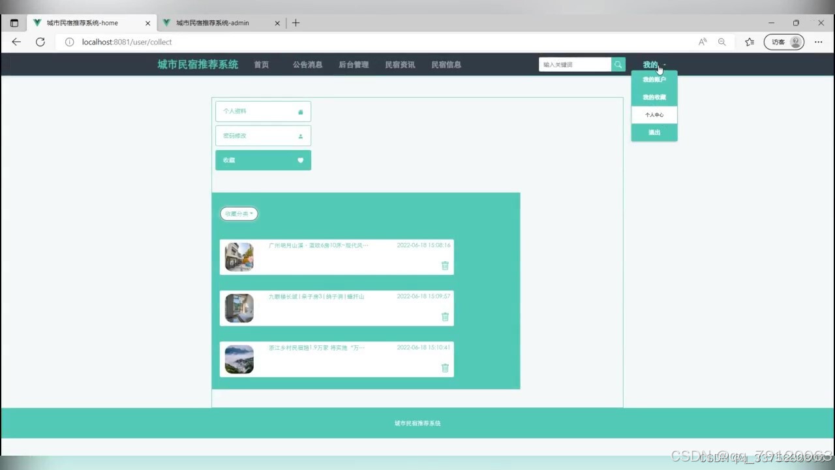The width and height of the screenshot is (835, 470).
Task: Click title 浙江乡村民宿超1.9万家
Action: [316, 347]
